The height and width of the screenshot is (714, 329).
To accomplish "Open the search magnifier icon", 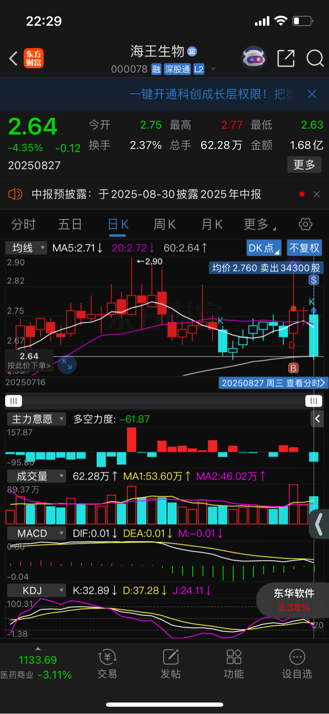I will click(315, 58).
